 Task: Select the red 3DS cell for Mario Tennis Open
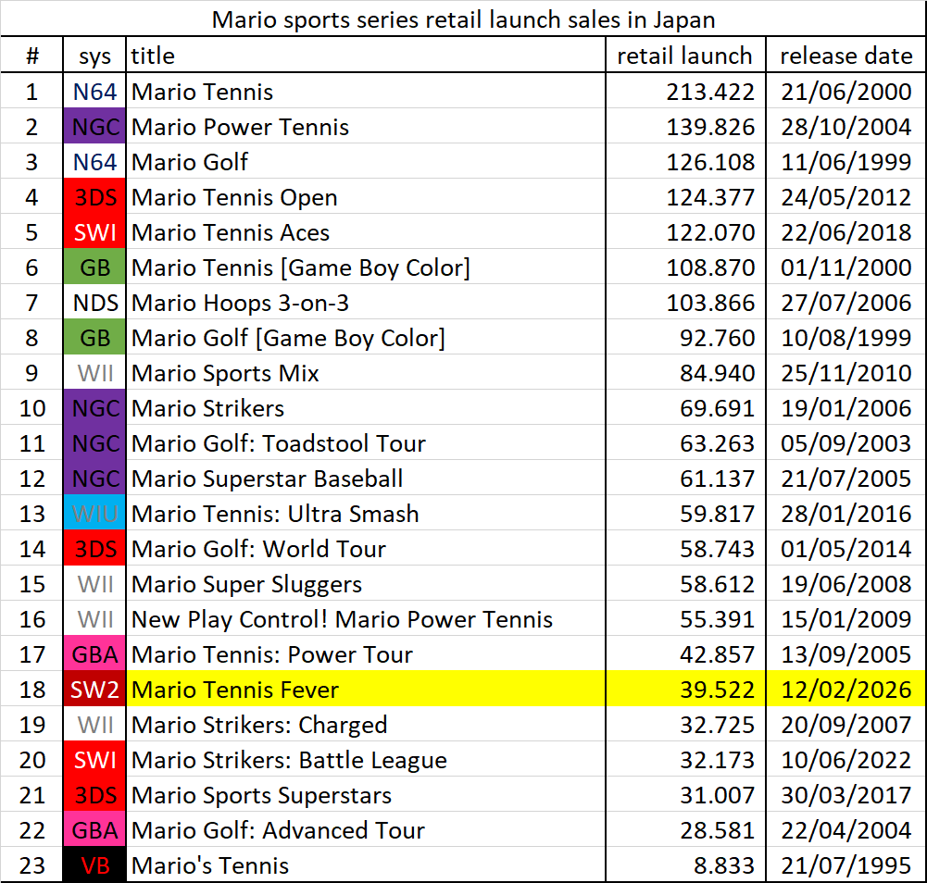point(94,197)
